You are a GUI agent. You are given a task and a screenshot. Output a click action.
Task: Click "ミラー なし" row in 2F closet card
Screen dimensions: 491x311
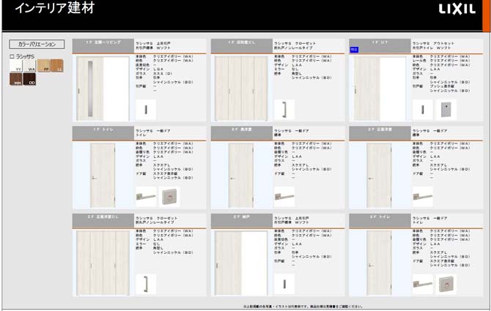tap(148, 244)
